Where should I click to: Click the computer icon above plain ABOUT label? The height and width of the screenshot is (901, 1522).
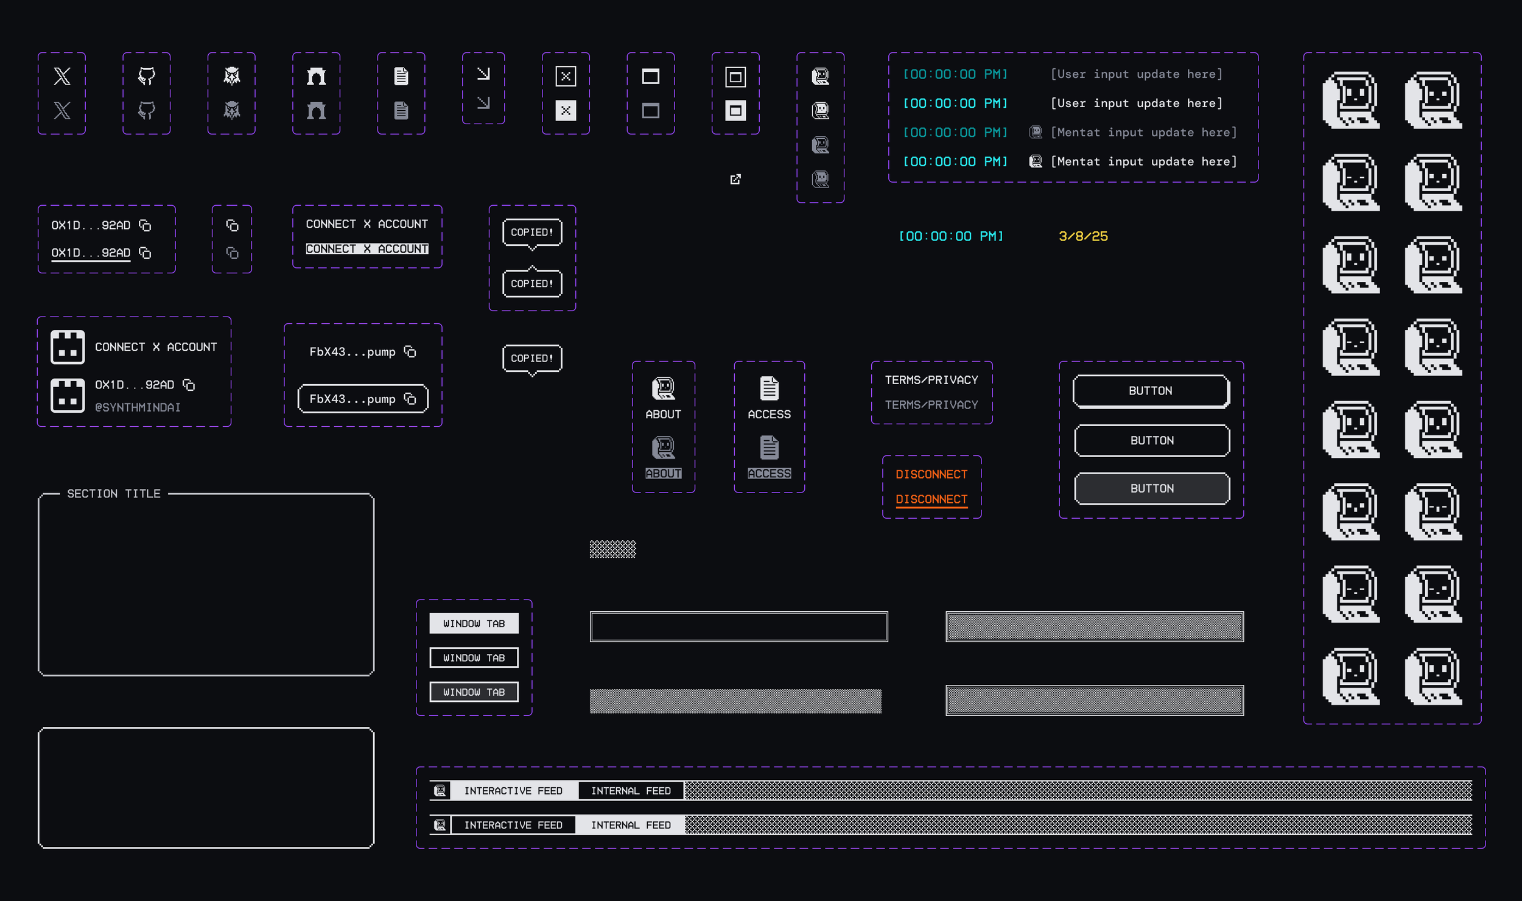pos(663,388)
